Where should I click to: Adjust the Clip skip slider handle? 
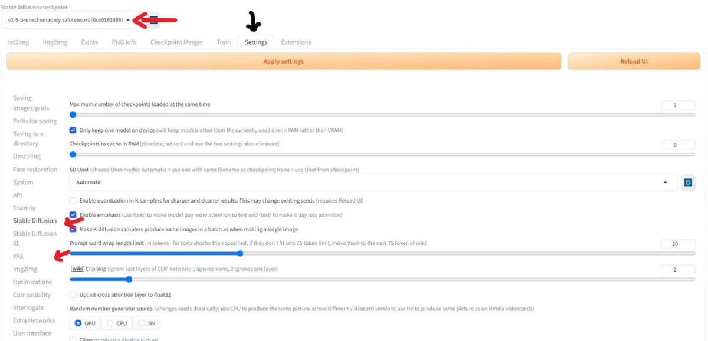(x=129, y=279)
